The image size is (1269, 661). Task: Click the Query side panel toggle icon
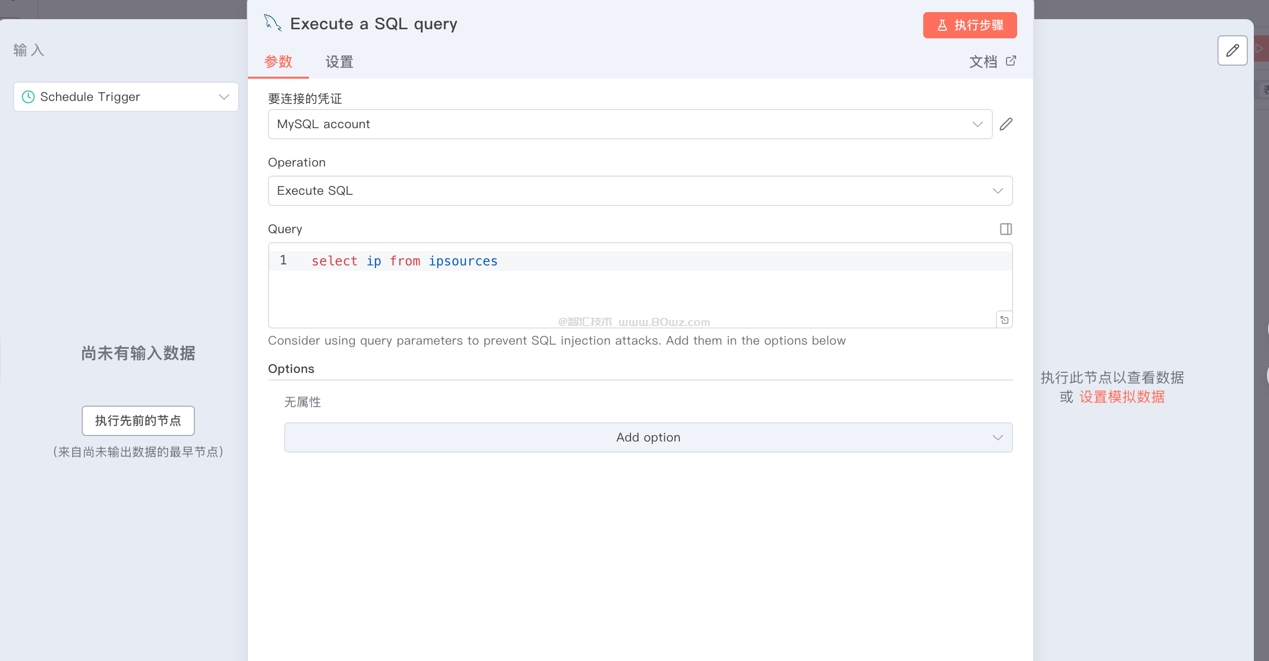point(1006,229)
